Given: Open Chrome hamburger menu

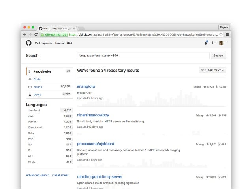Looking at the screenshot, I should click(227, 34).
